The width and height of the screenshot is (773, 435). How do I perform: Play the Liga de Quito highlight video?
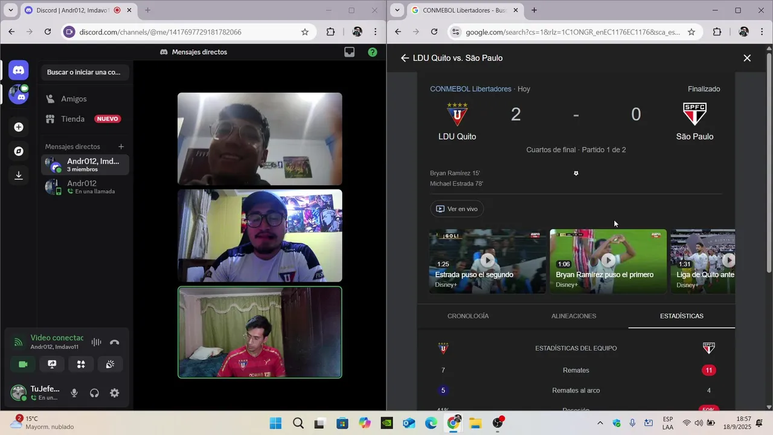tap(703, 261)
